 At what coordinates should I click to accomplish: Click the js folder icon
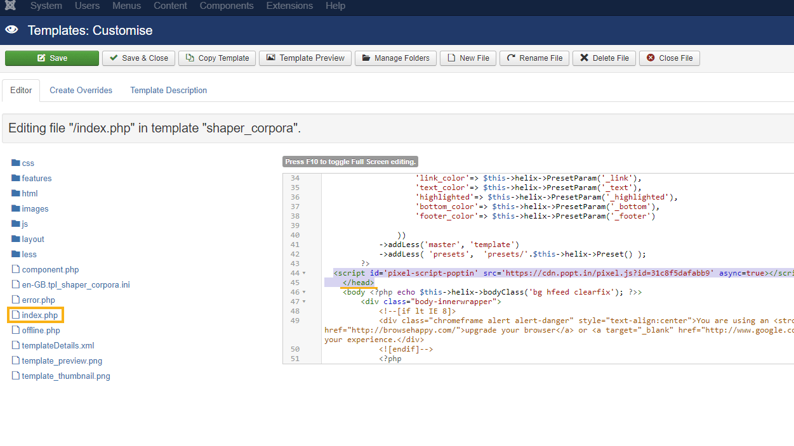click(16, 224)
